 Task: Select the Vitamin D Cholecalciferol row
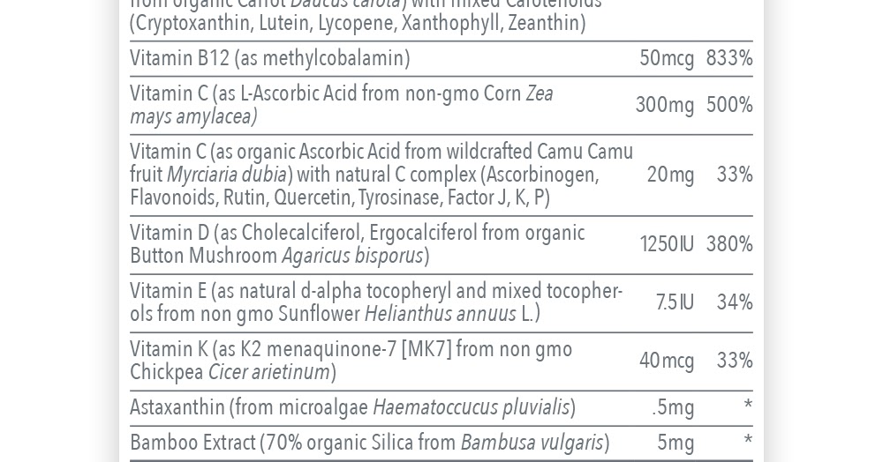click(441, 244)
